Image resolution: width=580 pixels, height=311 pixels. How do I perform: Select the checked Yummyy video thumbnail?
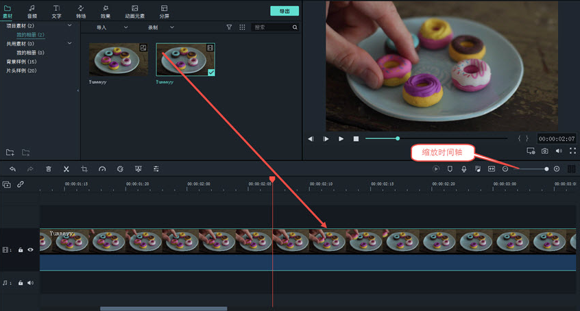pyautogui.click(x=185, y=60)
